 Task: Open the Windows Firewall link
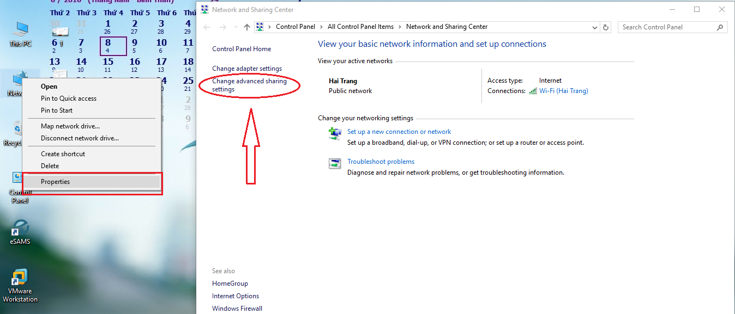(237, 309)
